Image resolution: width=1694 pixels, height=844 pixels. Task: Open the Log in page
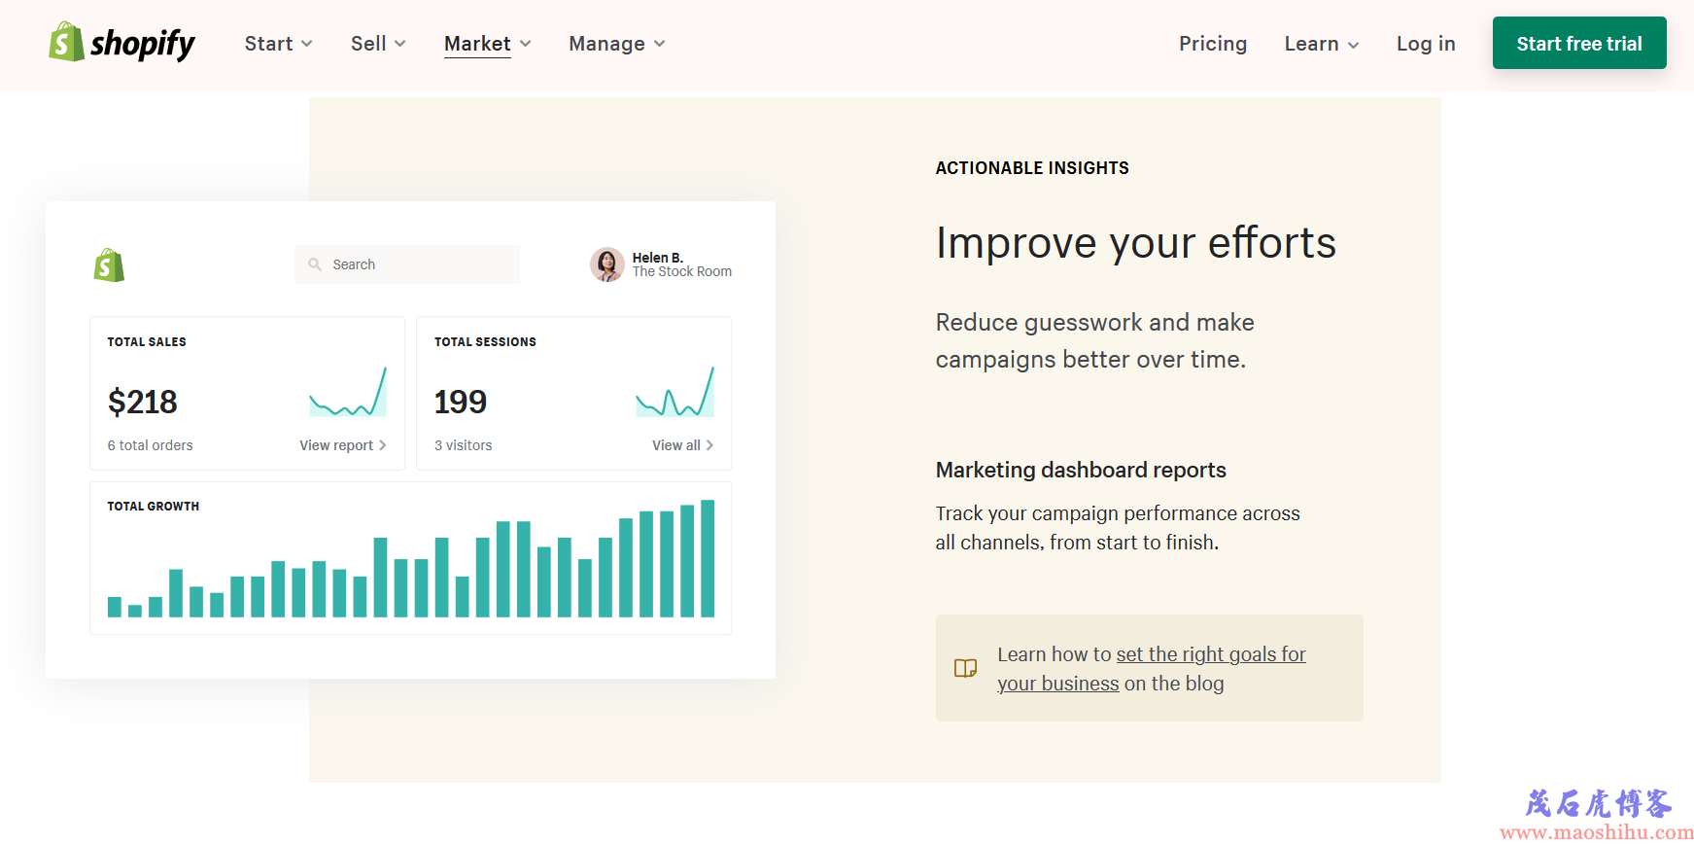coord(1426,44)
